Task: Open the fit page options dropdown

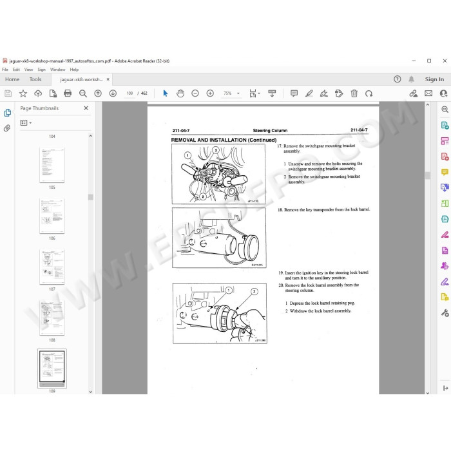Action: coord(254,93)
